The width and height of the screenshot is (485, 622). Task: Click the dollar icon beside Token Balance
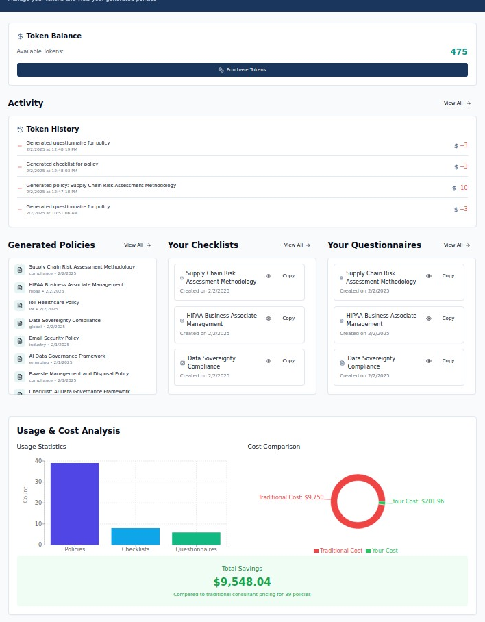click(x=21, y=36)
